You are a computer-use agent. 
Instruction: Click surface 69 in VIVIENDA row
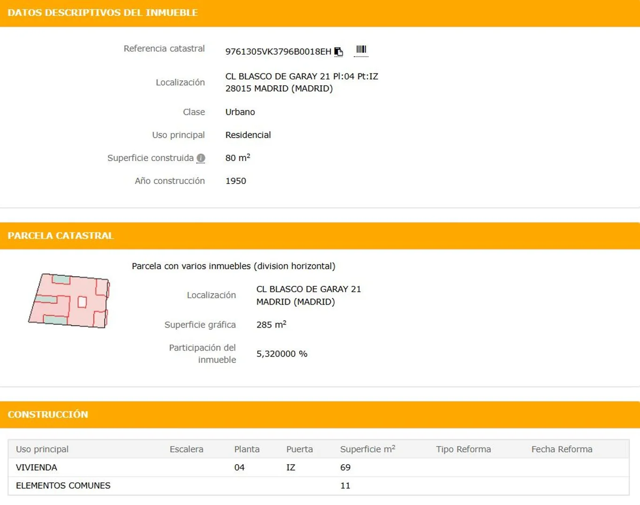coord(345,468)
